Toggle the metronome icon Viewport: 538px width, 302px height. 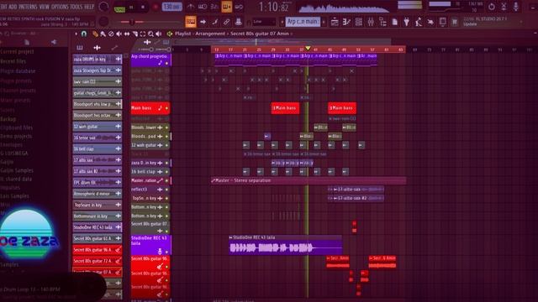point(191,7)
